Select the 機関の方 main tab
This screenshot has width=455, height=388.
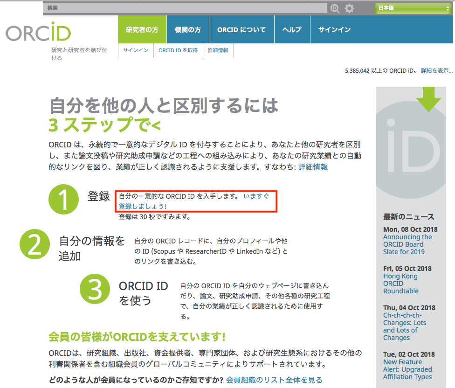[188, 29]
